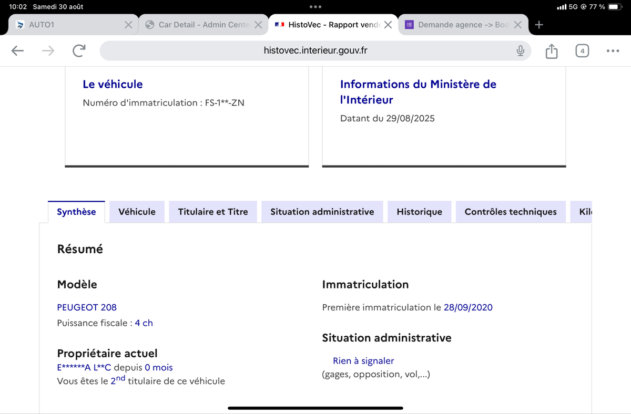Switch to the Demande agence browser tab
Screen dimensions: 631x414
(x=463, y=25)
